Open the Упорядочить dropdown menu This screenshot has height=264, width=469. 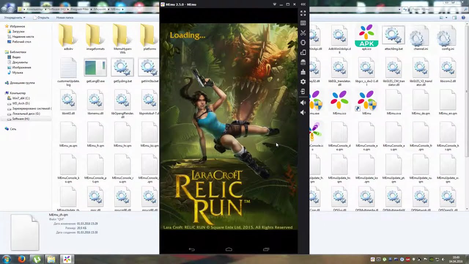15,18
